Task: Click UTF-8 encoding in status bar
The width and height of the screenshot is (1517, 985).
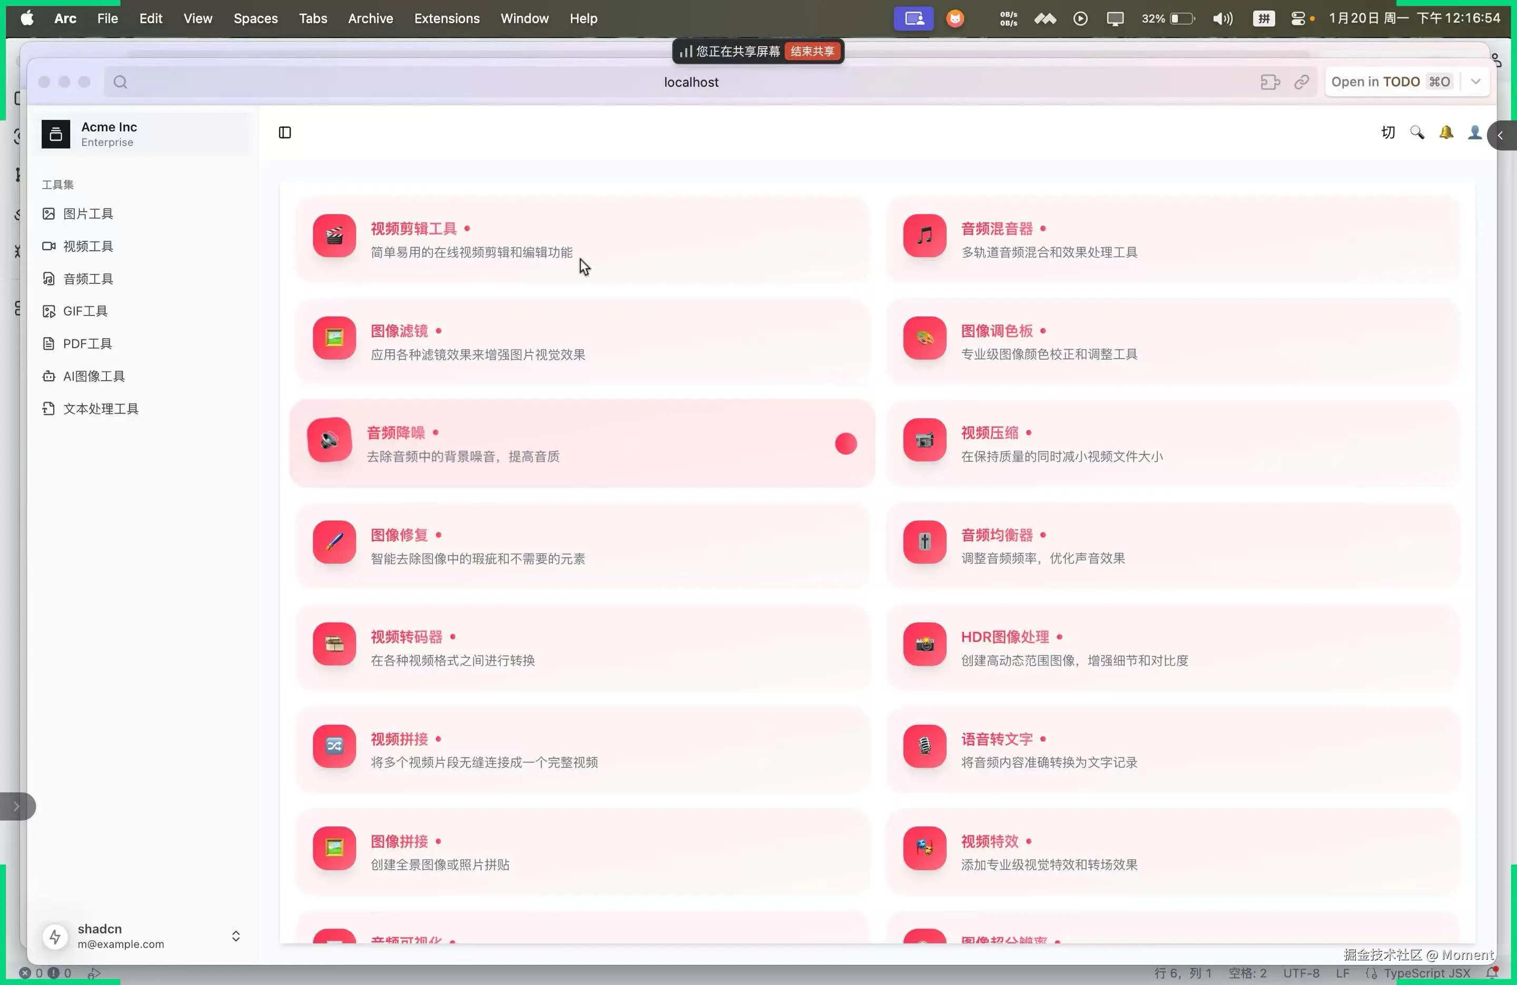Action: pyautogui.click(x=1301, y=973)
